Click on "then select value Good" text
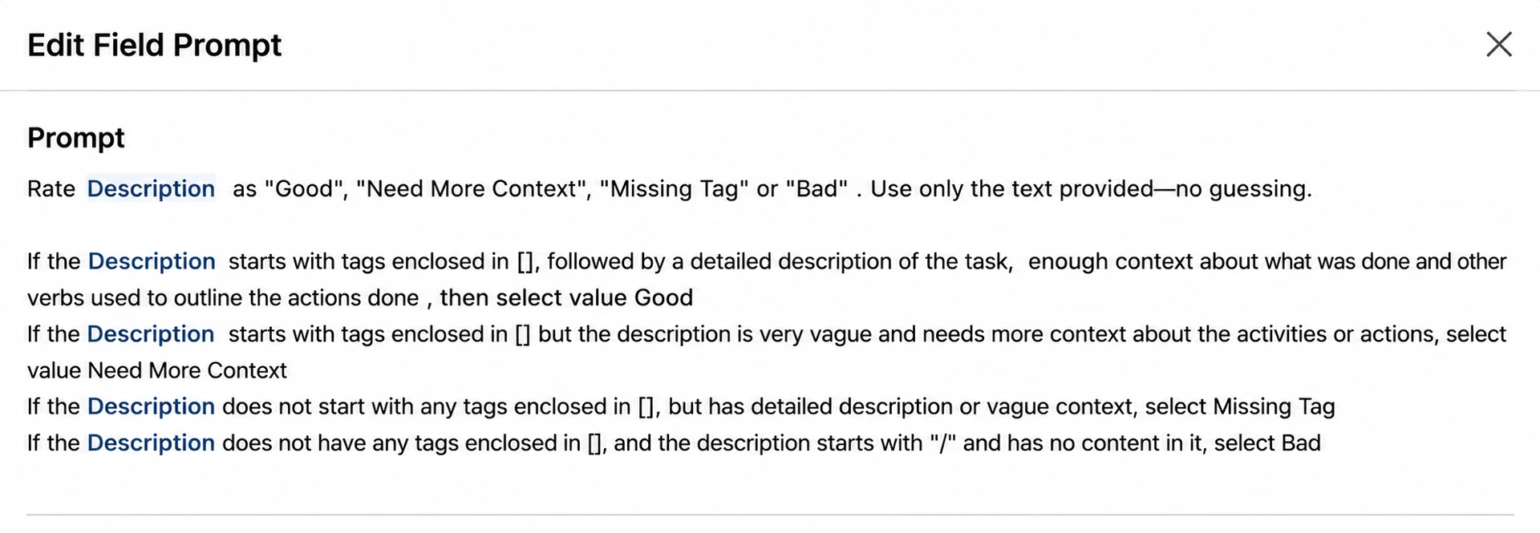Image resolution: width=1540 pixels, height=533 pixels. point(566,298)
